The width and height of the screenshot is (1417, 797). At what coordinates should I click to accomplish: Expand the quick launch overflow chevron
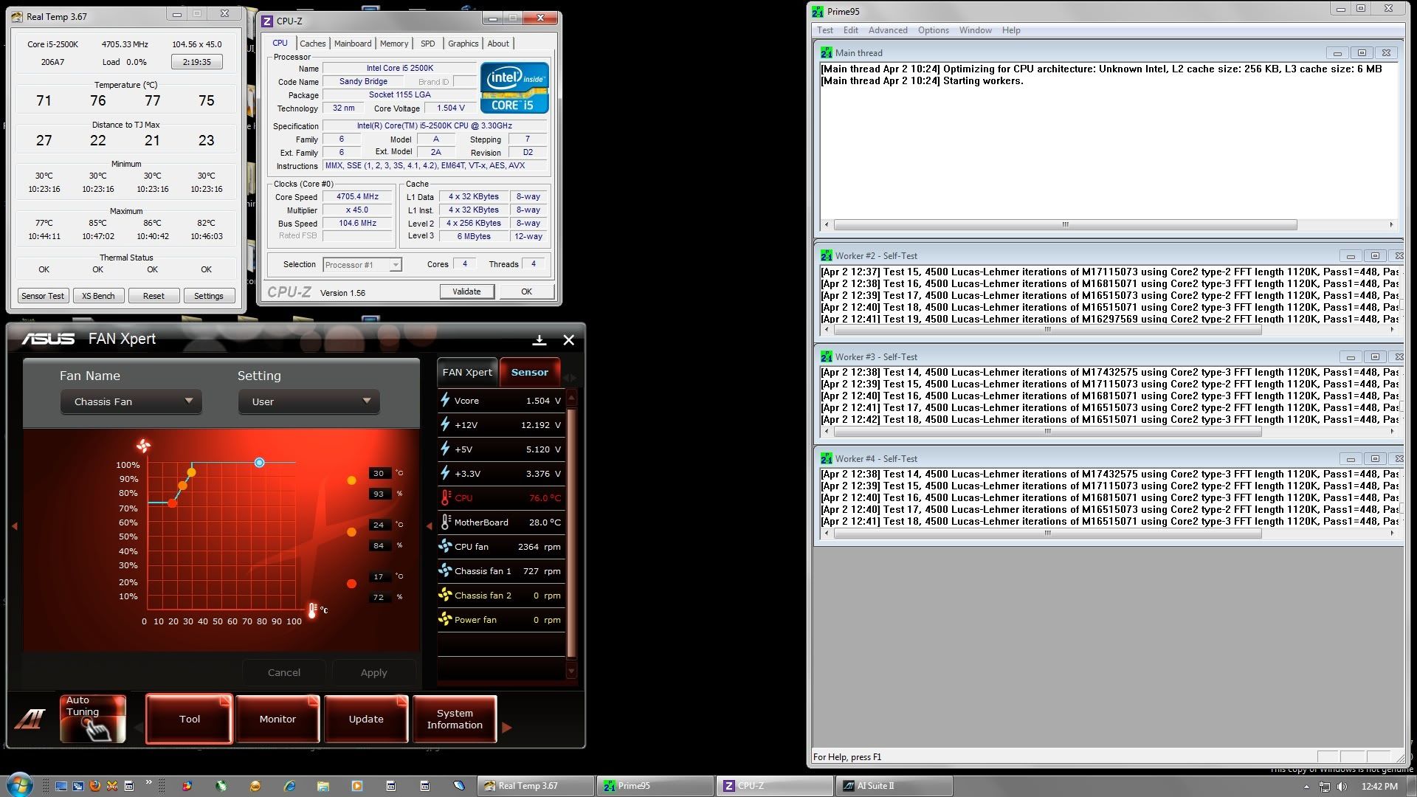[x=148, y=782]
